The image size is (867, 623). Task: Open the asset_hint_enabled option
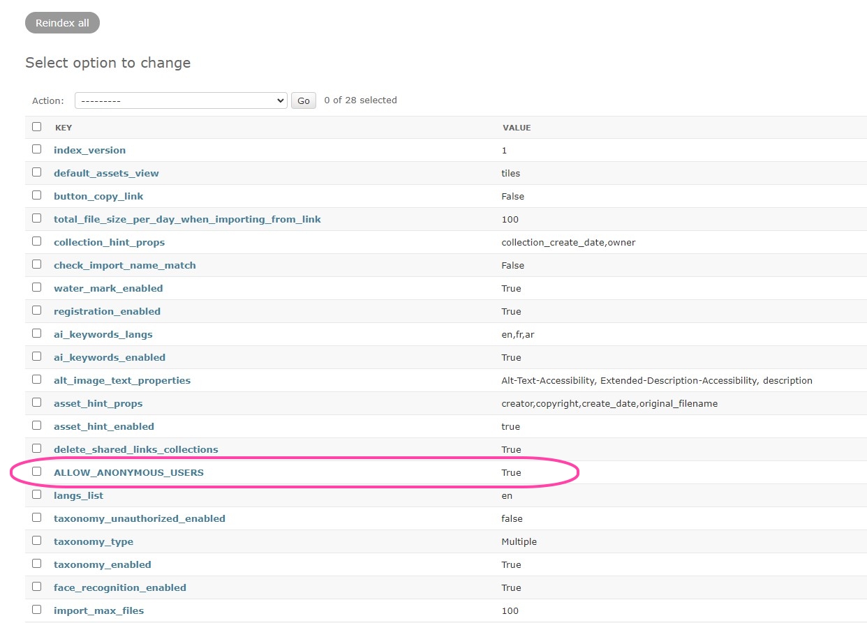click(104, 426)
